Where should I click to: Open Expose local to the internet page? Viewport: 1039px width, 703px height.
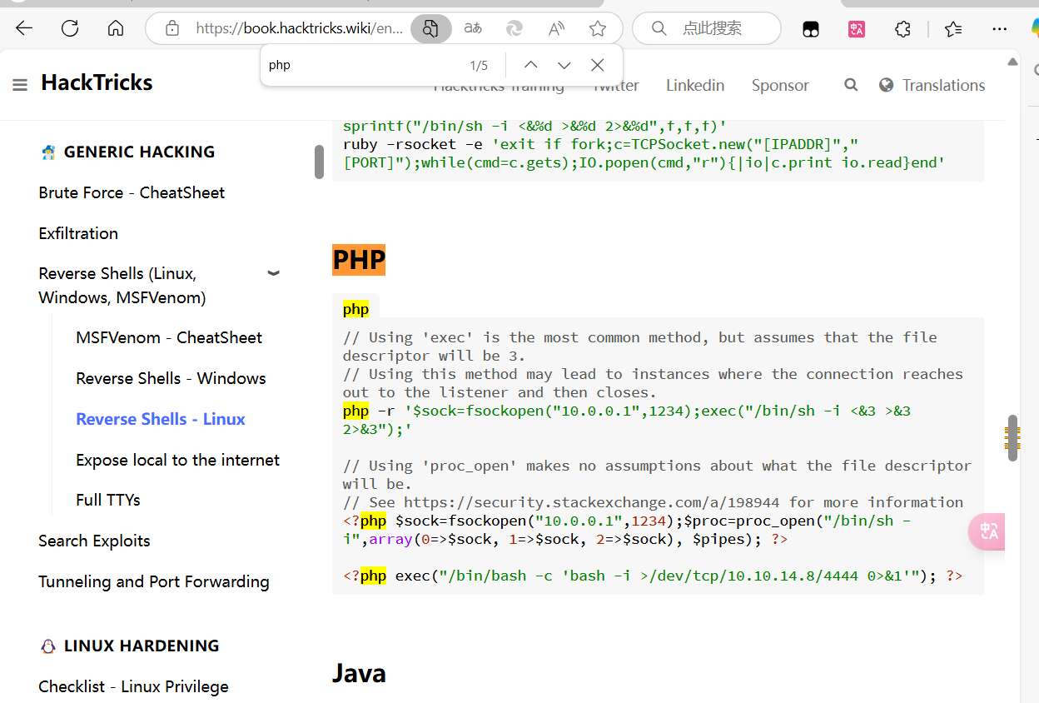click(x=177, y=460)
